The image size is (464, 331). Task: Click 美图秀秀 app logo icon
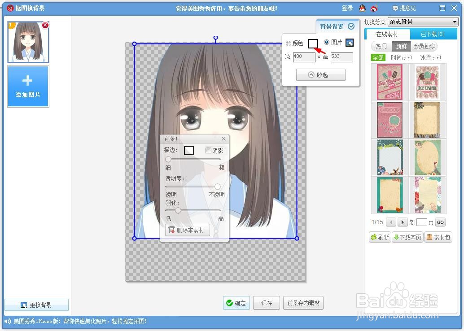pyautogui.click(x=10, y=8)
